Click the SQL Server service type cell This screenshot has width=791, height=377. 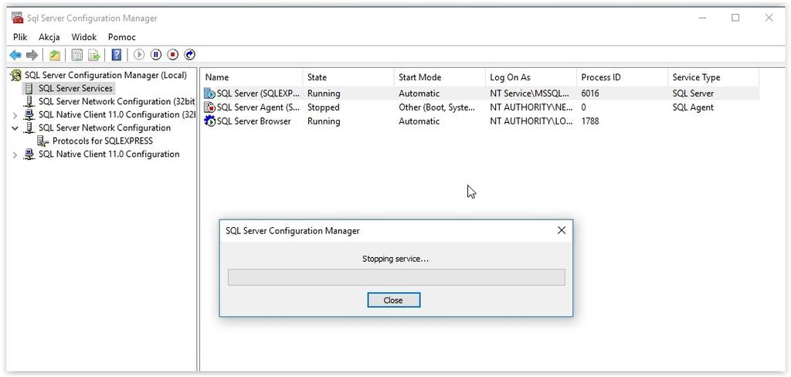(x=693, y=93)
